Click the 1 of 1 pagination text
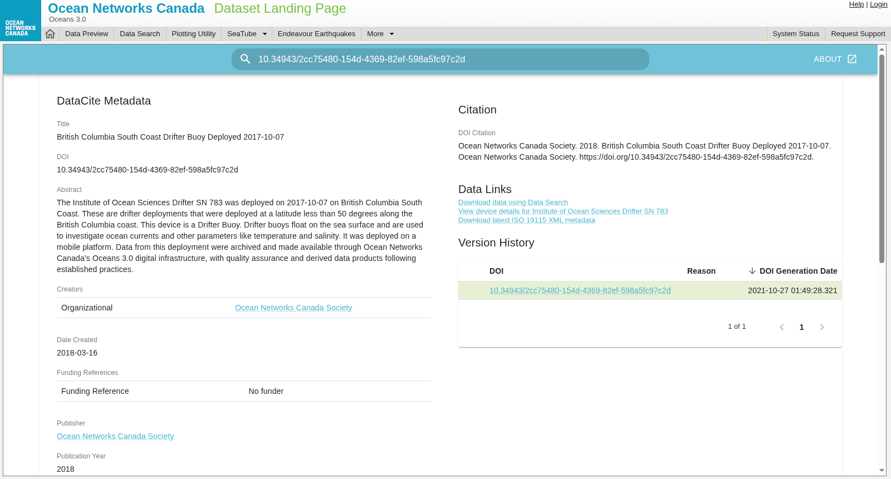 tap(737, 327)
